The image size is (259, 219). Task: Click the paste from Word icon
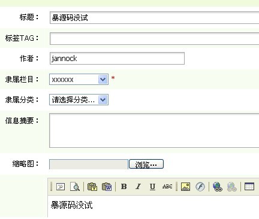107,187
